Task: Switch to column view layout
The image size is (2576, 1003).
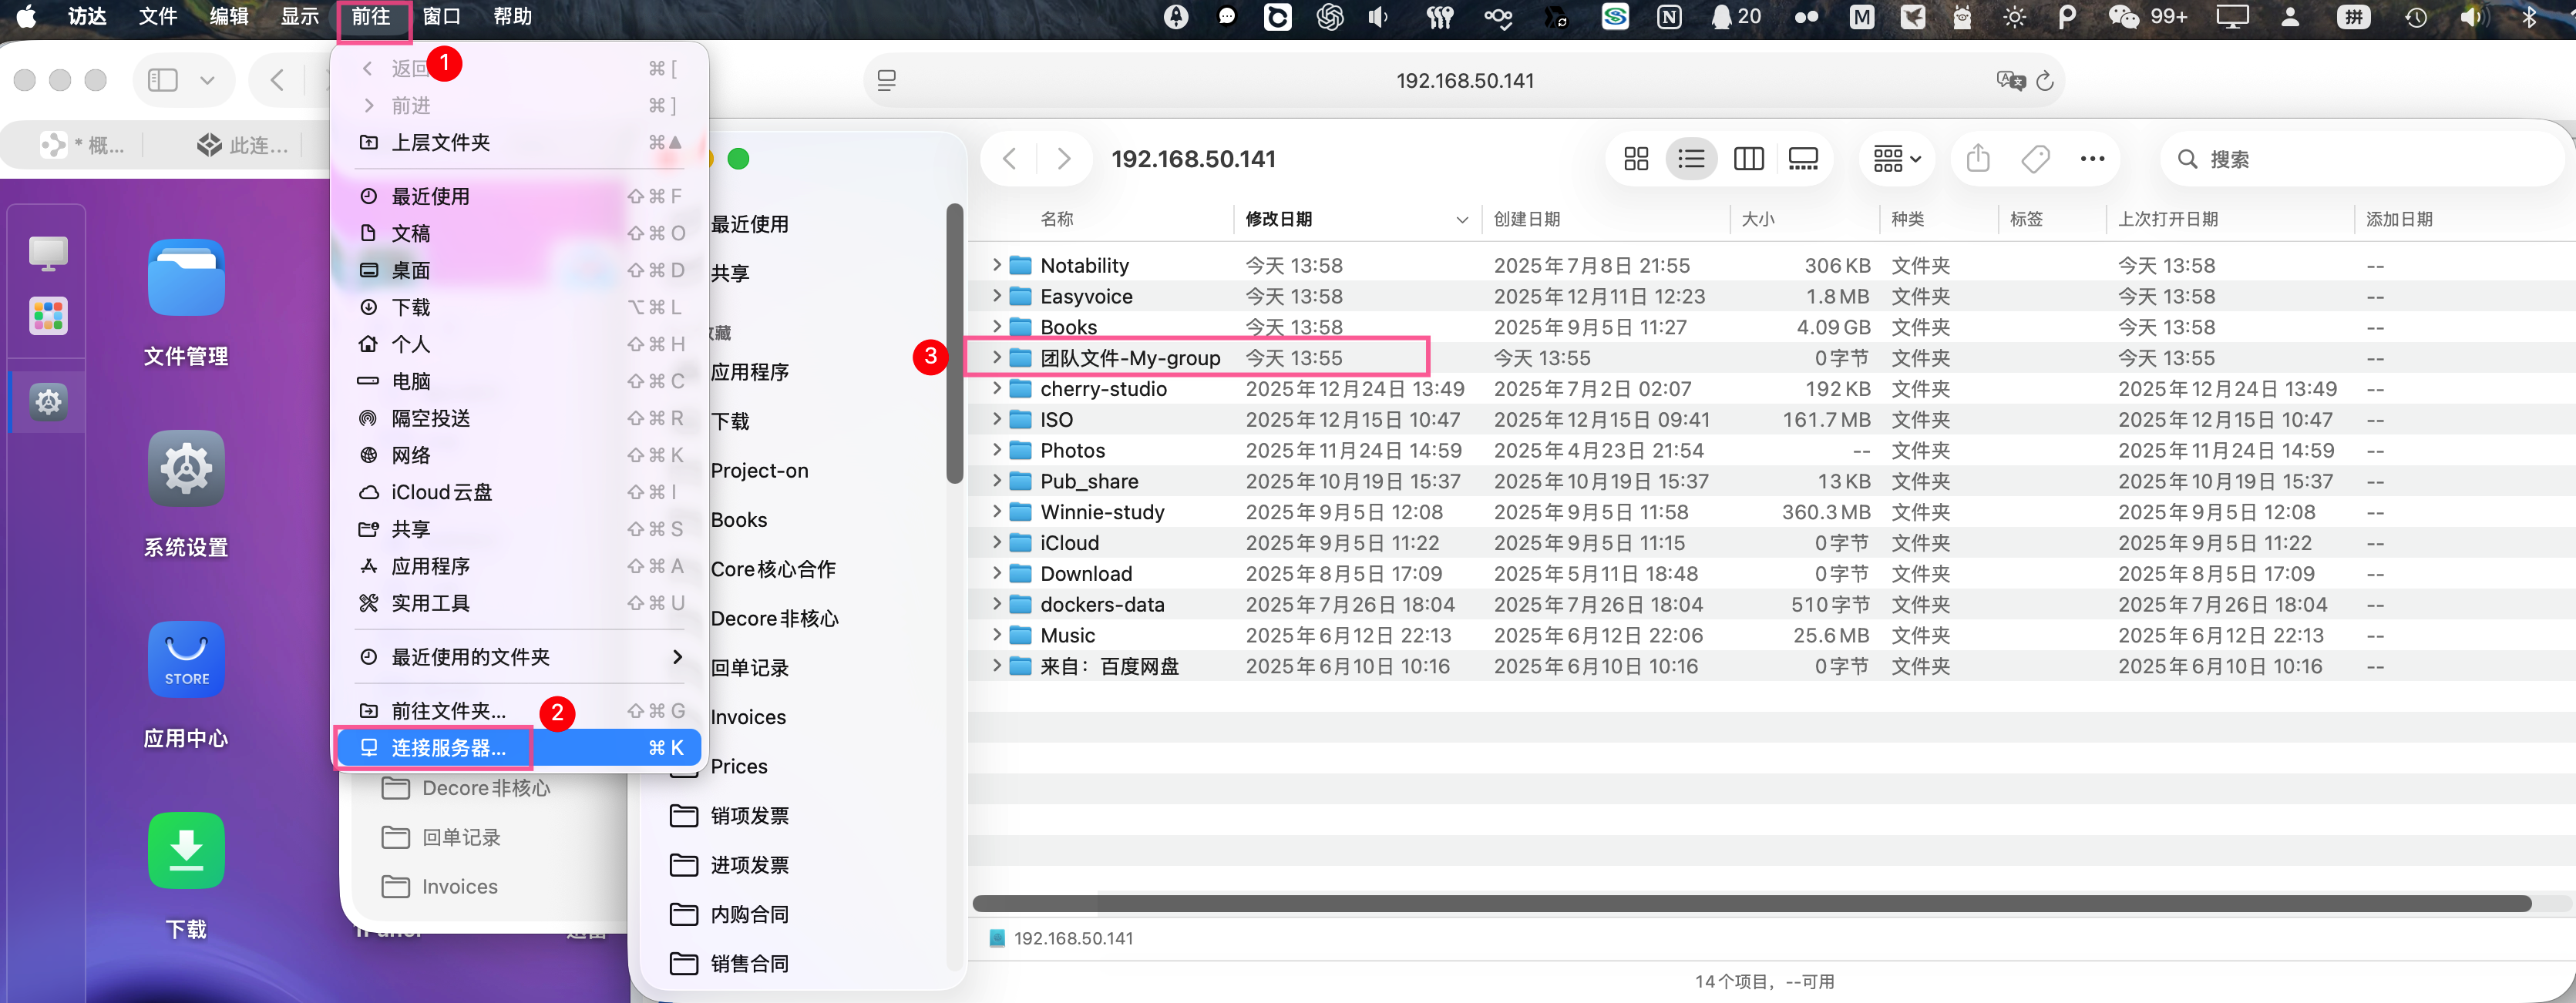Action: pos(1747,158)
